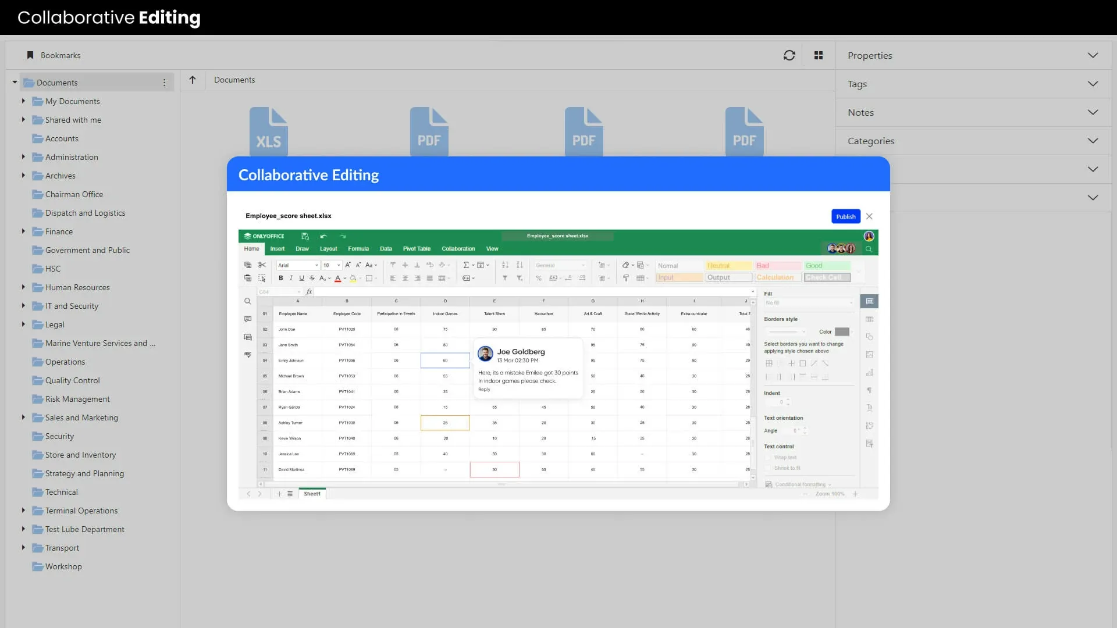Click the refresh icon in documents header

pos(789,55)
